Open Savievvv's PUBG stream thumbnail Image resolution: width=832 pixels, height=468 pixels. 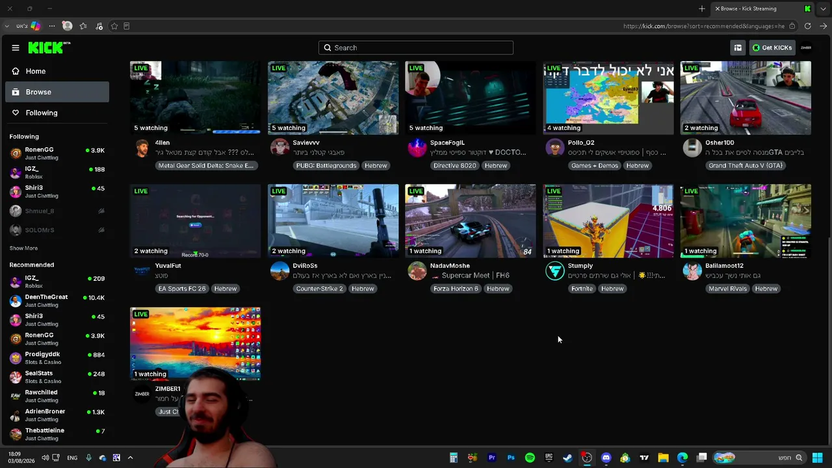tap(333, 97)
